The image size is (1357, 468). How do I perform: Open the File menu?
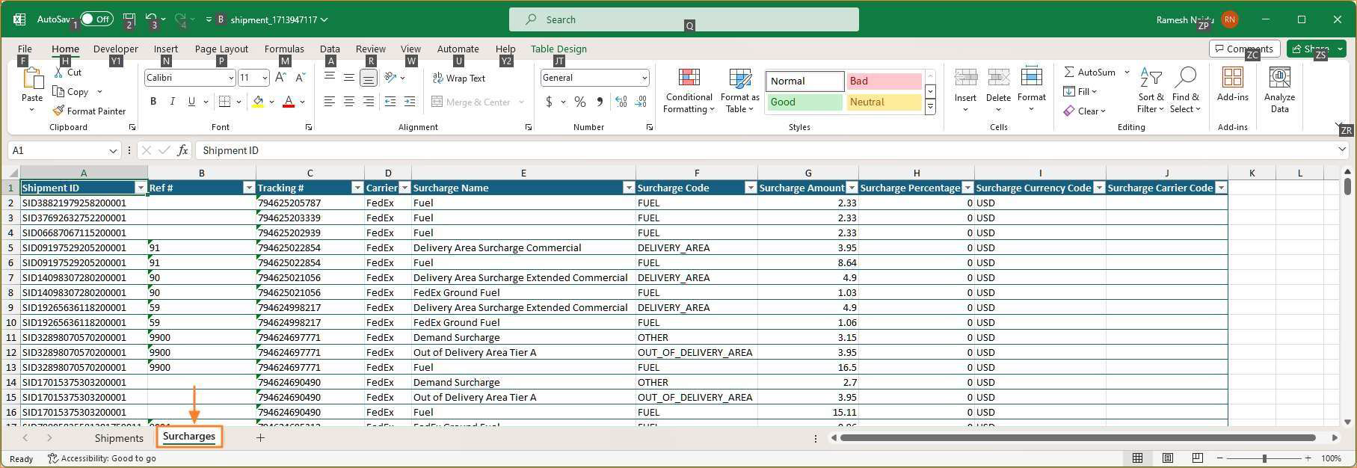click(25, 49)
